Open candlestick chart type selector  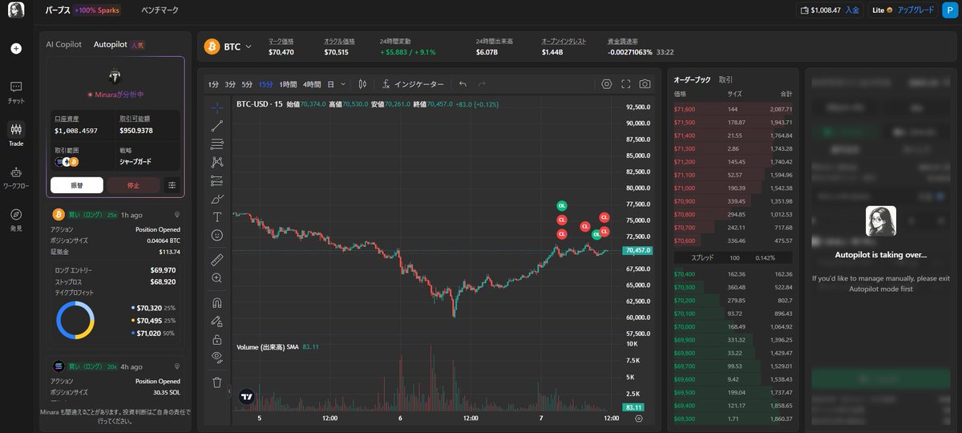tap(363, 84)
